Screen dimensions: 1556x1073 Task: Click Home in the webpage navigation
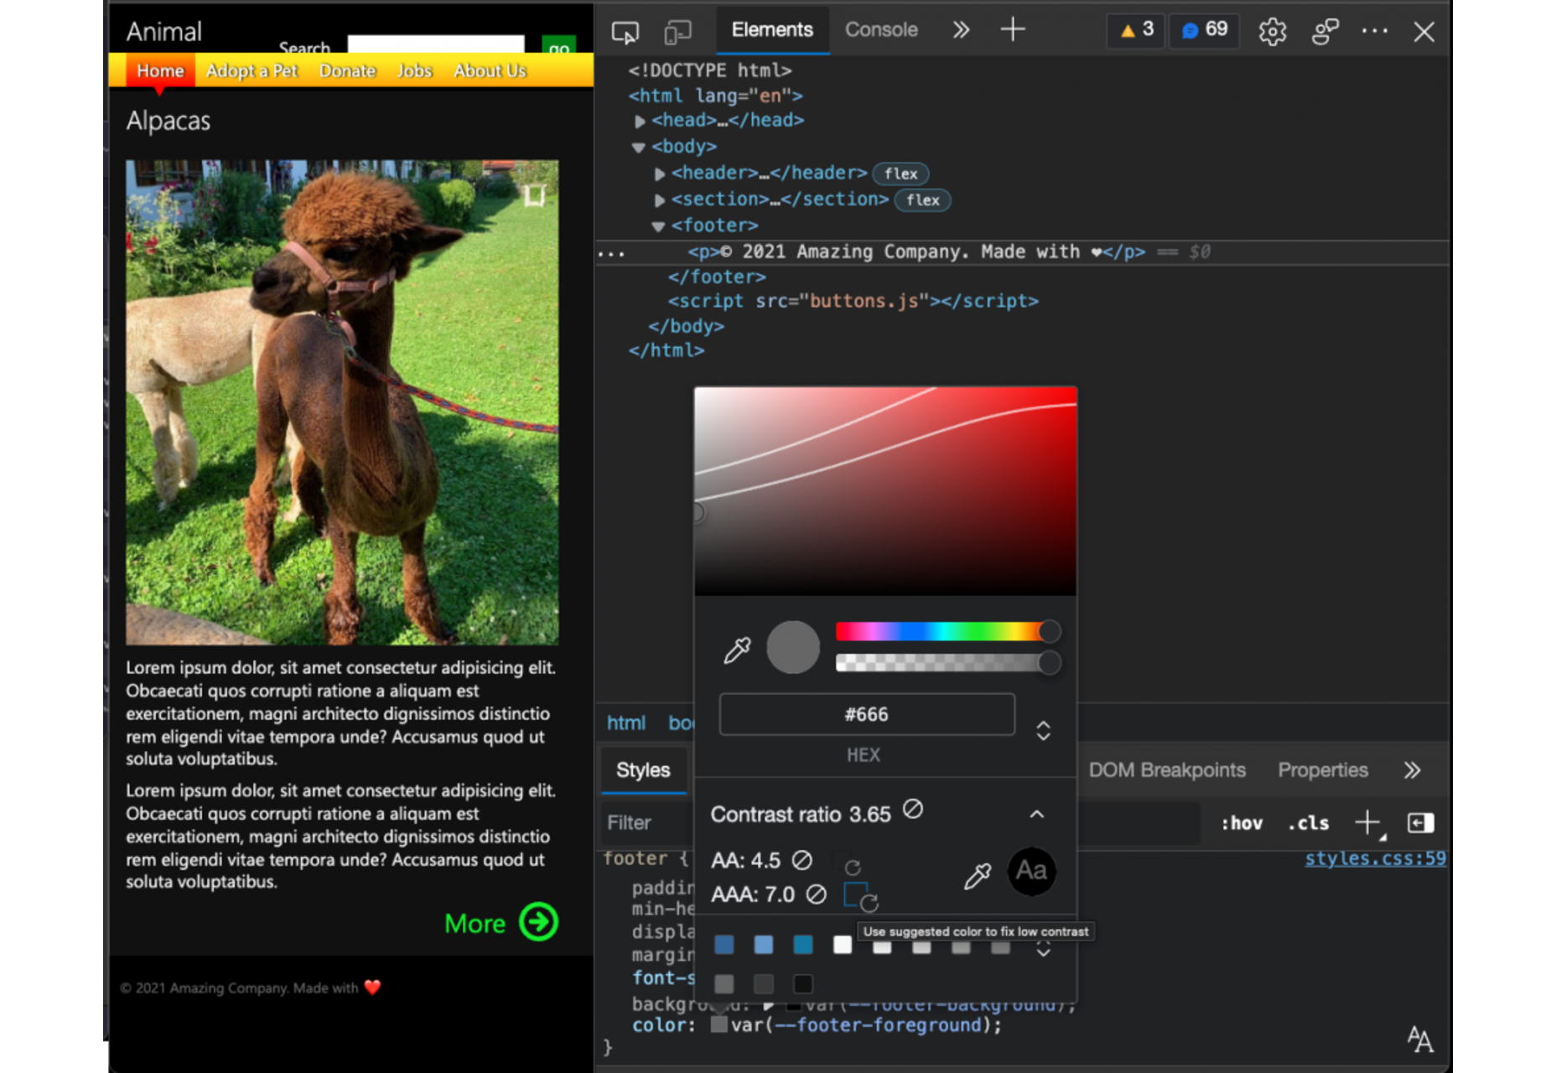tap(160, 70)
